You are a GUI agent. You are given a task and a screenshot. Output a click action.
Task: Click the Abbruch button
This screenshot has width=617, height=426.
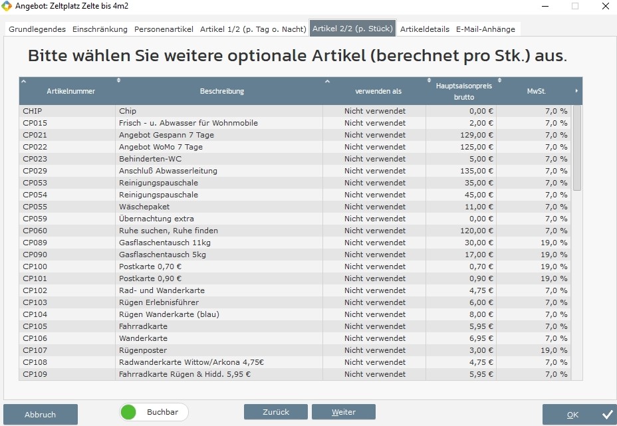click(40, 415)
